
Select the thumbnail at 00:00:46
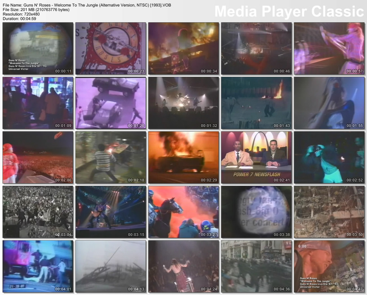[x=256, y=48]
